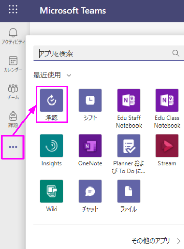
Task: Go to その他のアプリ (more apps)
Action: pos(156,241)
